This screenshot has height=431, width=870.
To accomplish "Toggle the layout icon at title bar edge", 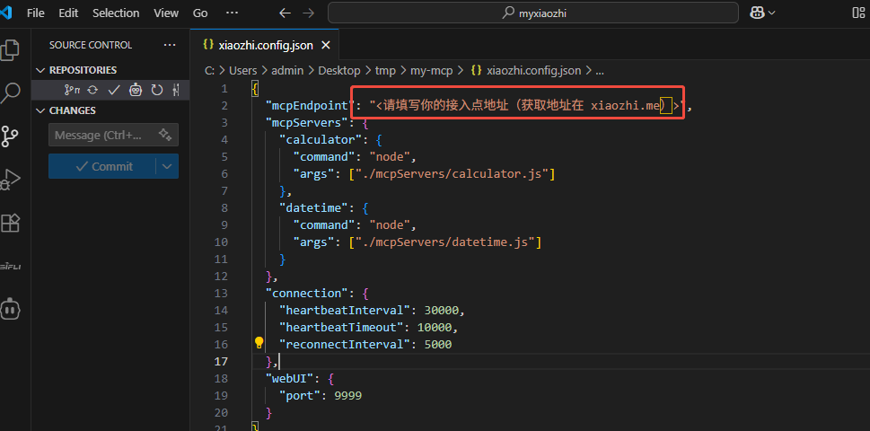I will pos(859,13).
